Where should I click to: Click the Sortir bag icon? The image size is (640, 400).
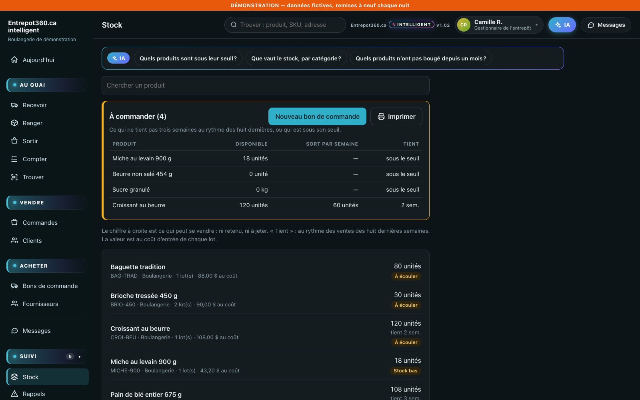click(x=14, y=141)
